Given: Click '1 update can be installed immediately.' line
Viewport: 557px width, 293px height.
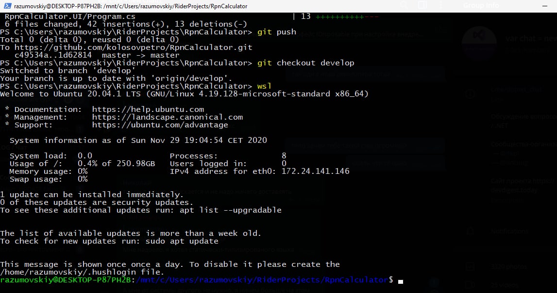Looking at the screenshot, I should (92, 195).
